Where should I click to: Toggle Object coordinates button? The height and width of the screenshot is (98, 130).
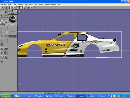[x=4, y=24]
